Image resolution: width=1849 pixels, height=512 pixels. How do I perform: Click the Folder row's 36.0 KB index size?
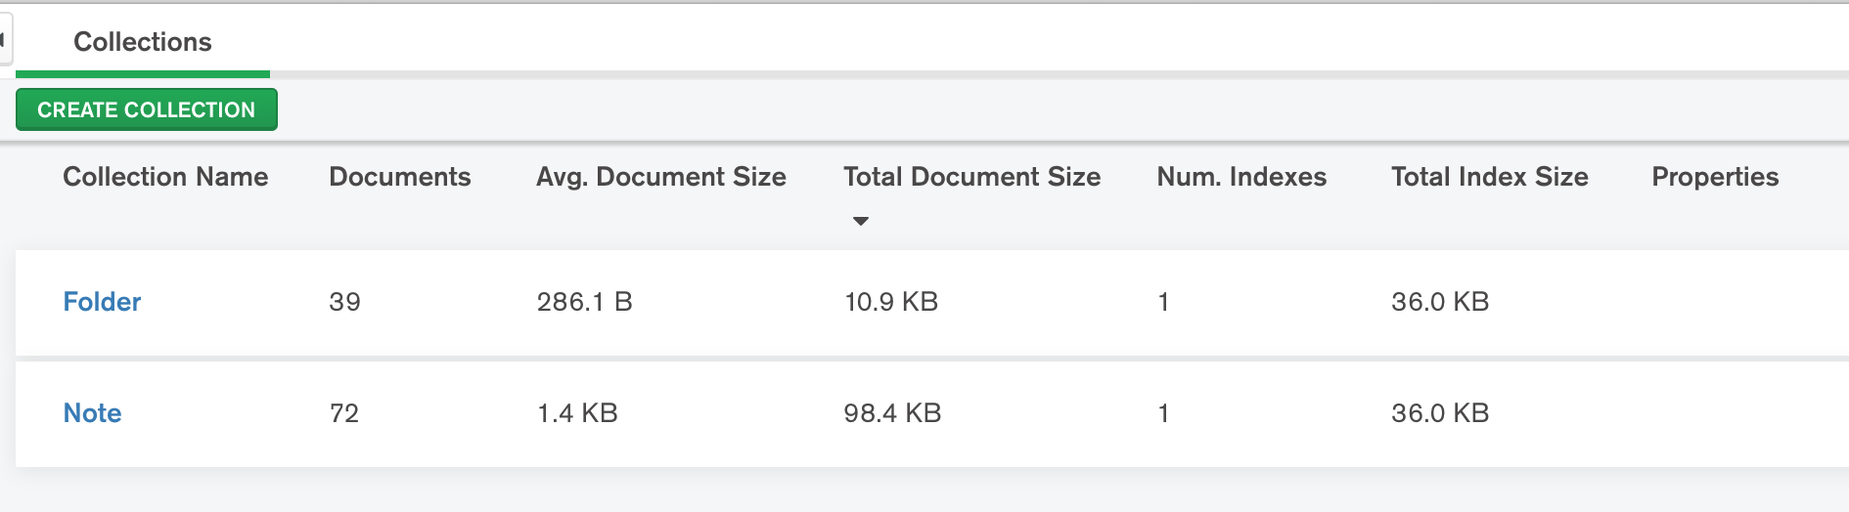pos(1440,302)
